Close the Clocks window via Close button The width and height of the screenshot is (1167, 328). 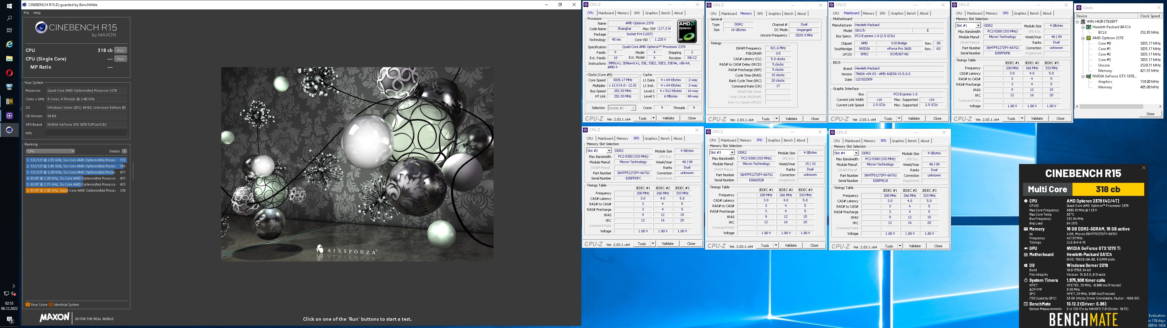[1150, 114]
